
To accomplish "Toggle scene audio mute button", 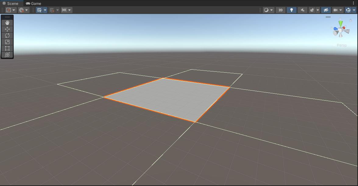I will pyautogui.click(x=302, y=10).
